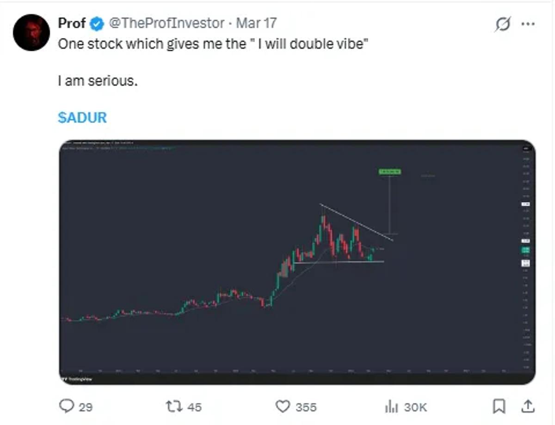
Task: Open the tweet's more options menu
Action: pyautogui.click(x=527, y=23)
